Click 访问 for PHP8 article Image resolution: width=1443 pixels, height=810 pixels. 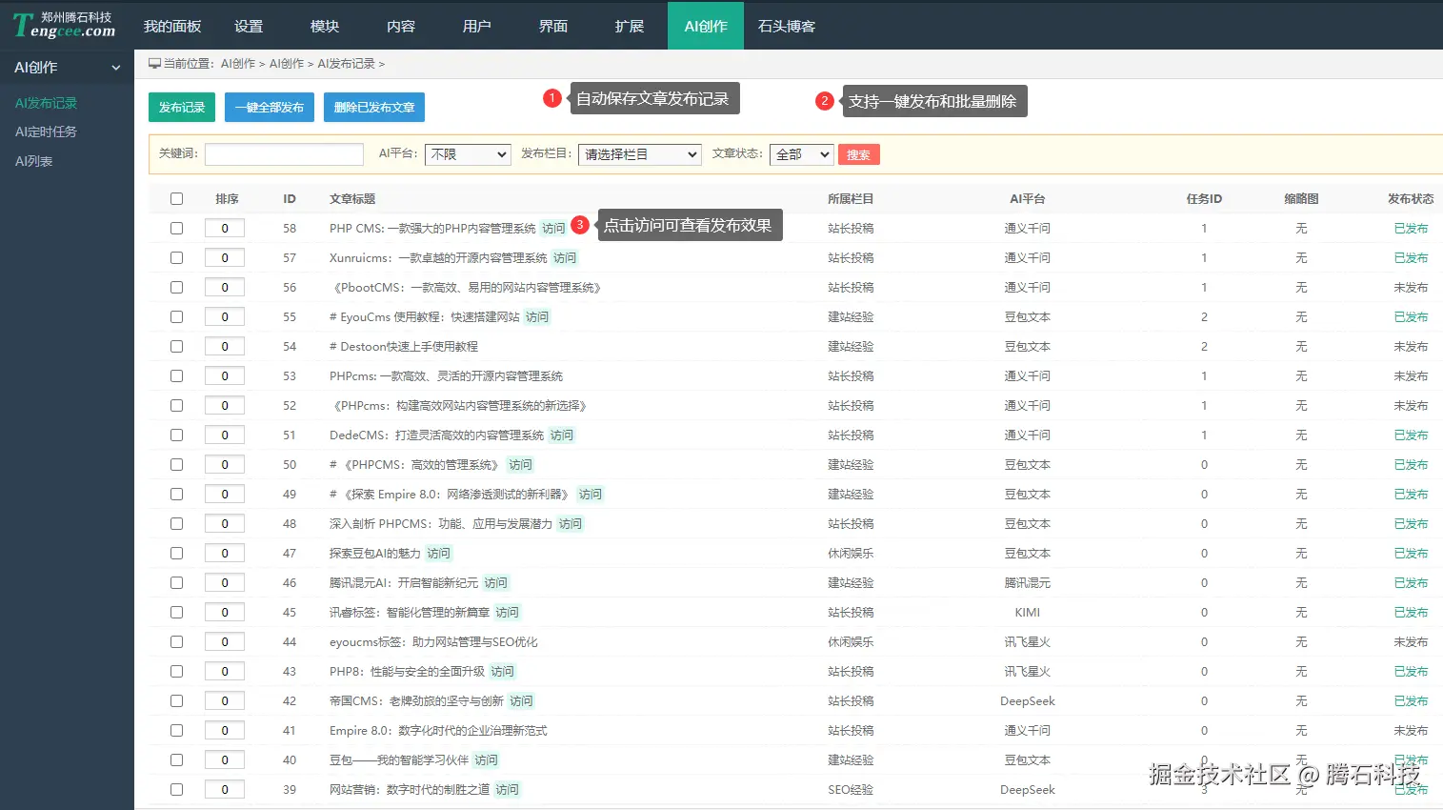[x=503, y=672]
